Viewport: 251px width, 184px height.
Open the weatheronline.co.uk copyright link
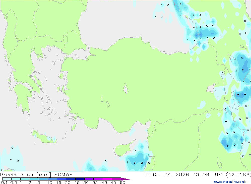(x=230, y=182)
